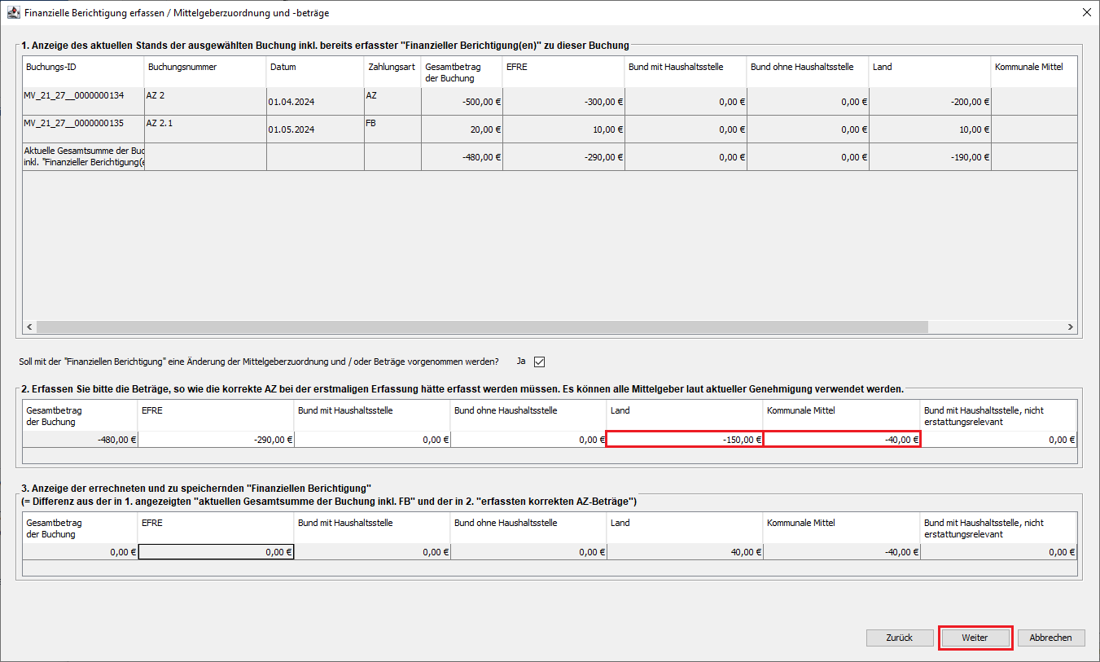Click the EFRE amount field in section 2
Screen dimensions: 1100x662
tap(216, 440)
